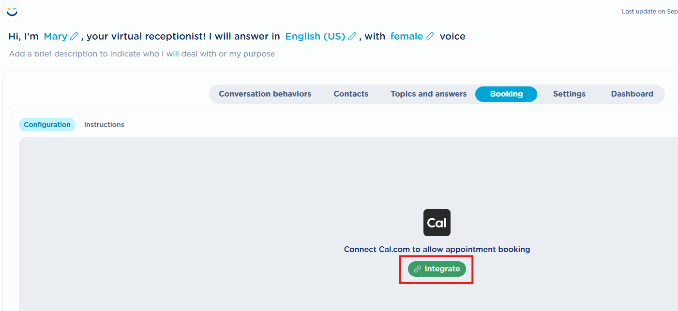678x311 pixels.
Task: Select the Booking tab
Action: 506,94
